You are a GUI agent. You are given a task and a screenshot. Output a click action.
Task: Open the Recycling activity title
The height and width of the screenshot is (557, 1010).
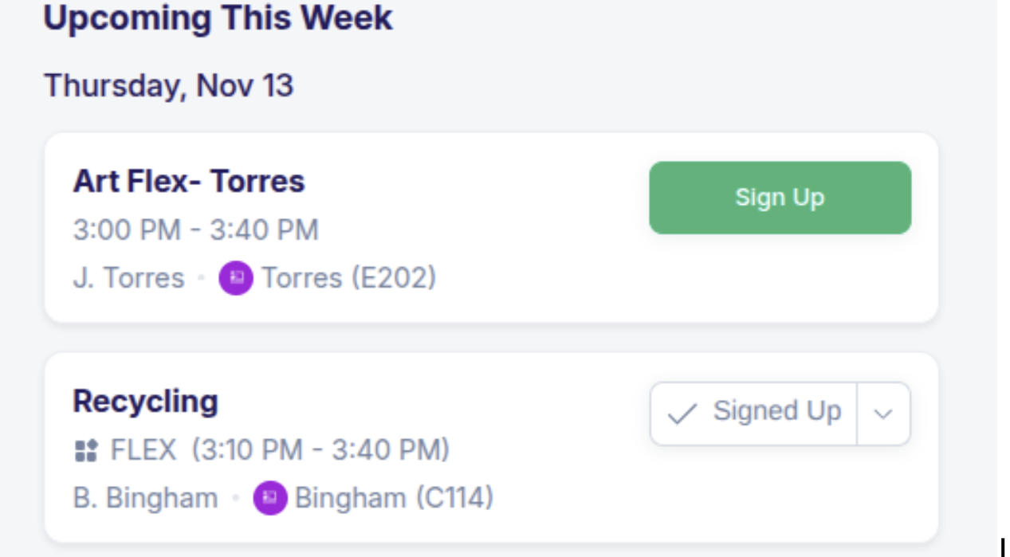coord(145,401)
